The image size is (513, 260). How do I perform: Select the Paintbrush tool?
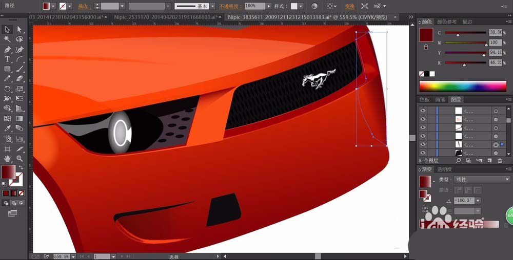click(x=19, y=69)
